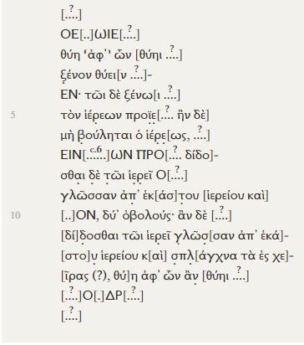Screen dimensions: 304x345
Task: Click line number 5 marker
Action: (x=13, y=115)
